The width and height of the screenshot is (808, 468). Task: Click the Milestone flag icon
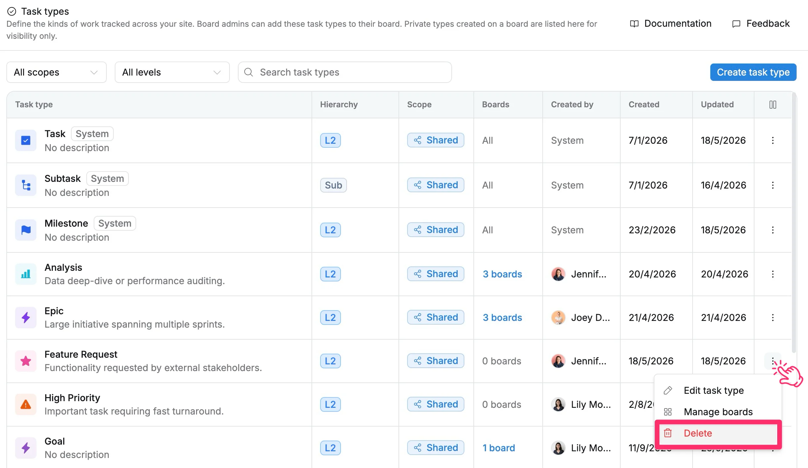click(x=26, y=230)
